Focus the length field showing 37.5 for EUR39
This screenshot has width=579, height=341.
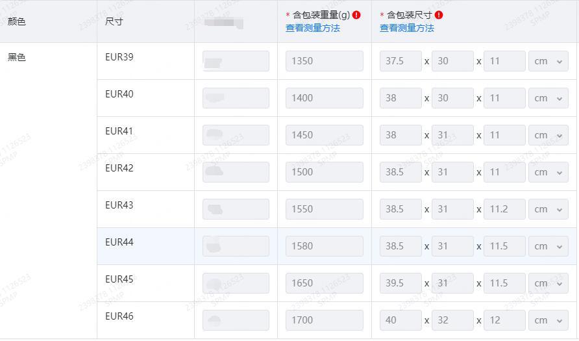[x=400, y=61]
